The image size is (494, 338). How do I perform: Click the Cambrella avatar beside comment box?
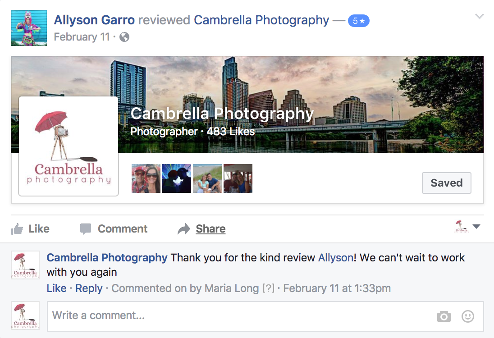coord(25,315)
